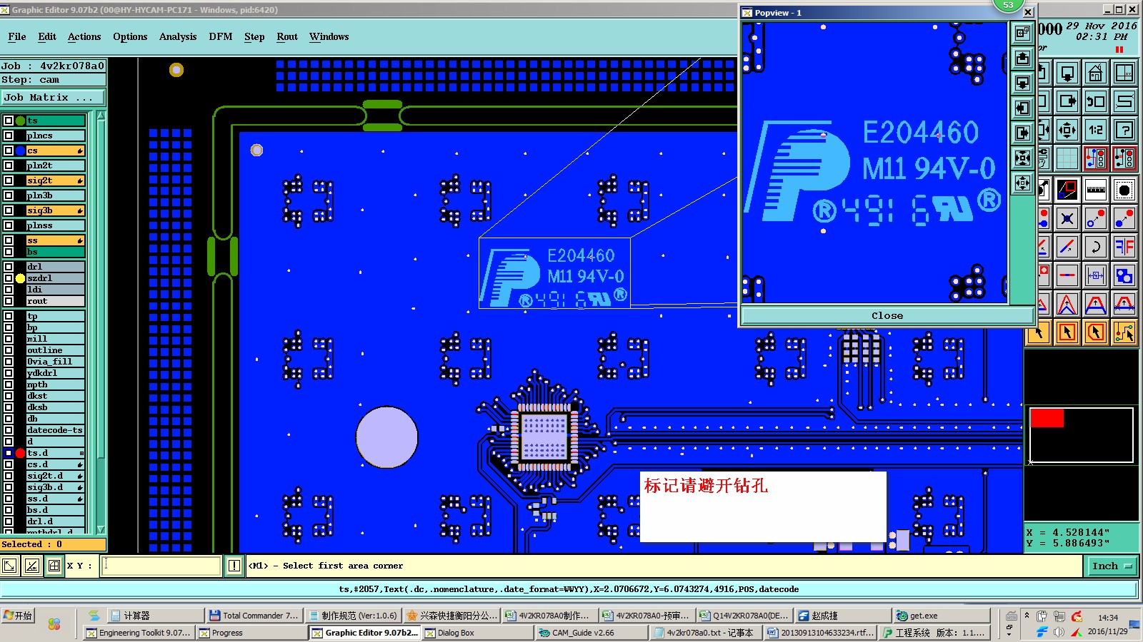Viewport: 1143px width, 642px height.
Task: Click the second red-bordered net highlight icon
Action: click(1124, 158)
